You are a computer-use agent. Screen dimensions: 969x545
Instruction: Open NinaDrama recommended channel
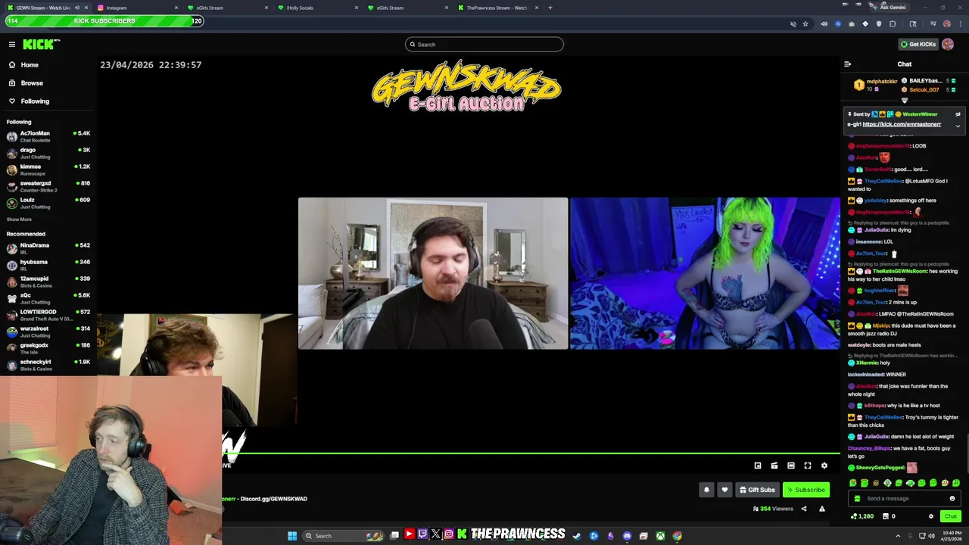pyautogui.click(x=48, y=248)
